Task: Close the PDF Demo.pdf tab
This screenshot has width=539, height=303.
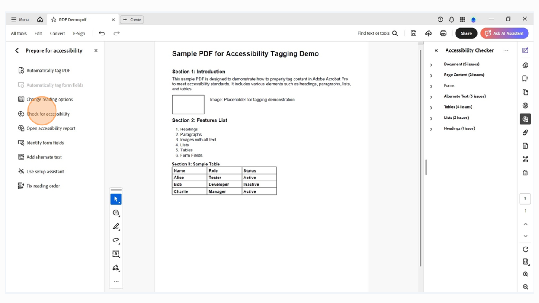Action: pos(113,19)
